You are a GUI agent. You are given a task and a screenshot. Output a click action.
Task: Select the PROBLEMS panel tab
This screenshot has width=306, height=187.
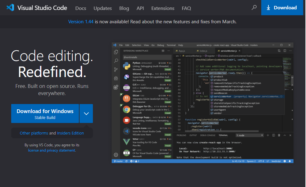[x=181, y=135]
